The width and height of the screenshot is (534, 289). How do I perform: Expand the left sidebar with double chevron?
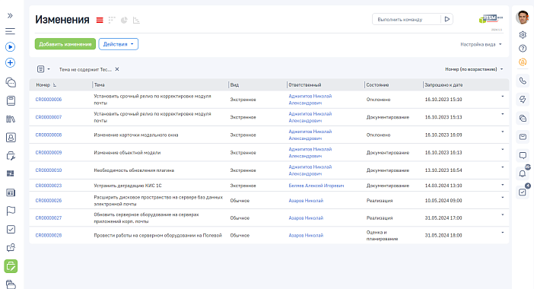tap(10, 16)
